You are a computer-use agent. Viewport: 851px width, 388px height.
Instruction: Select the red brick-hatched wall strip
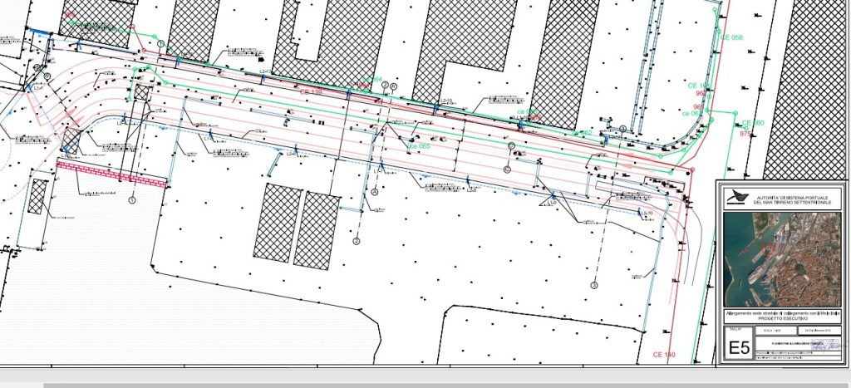click(111, 171)
